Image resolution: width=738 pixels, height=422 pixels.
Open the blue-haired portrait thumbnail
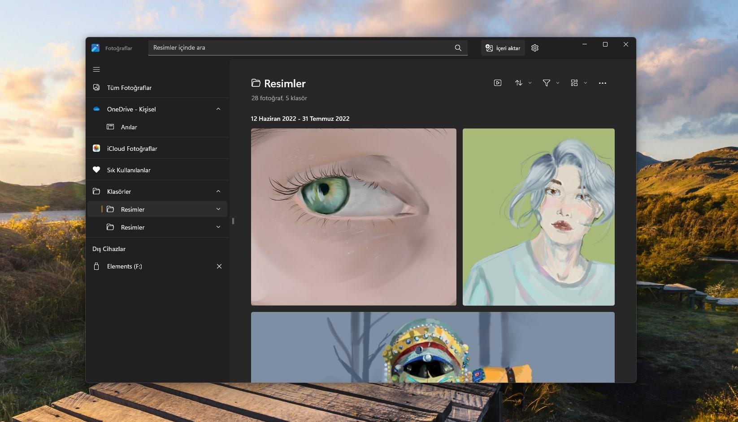coord(538,217)
